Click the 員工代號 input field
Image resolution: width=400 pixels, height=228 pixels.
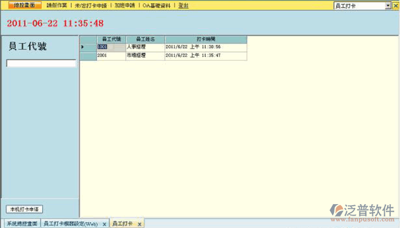pos(41,64)
